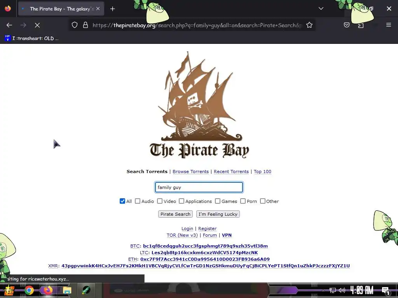Expand the list all tabs chevron
Screen dimensions: 398x298
[x=321, y=9]
